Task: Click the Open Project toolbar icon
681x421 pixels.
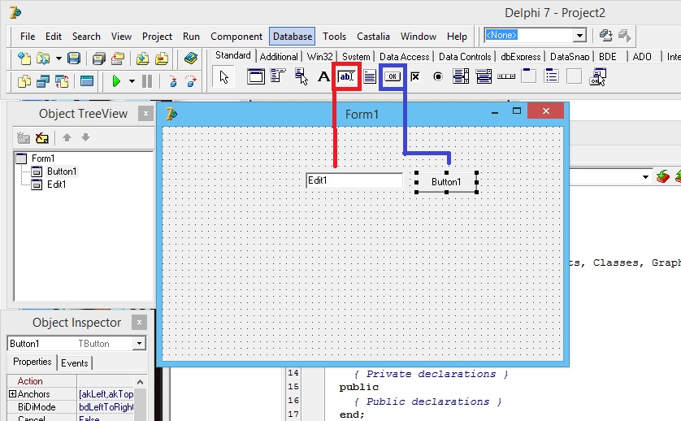Action: pyautogui.click(x=117, y=59)
